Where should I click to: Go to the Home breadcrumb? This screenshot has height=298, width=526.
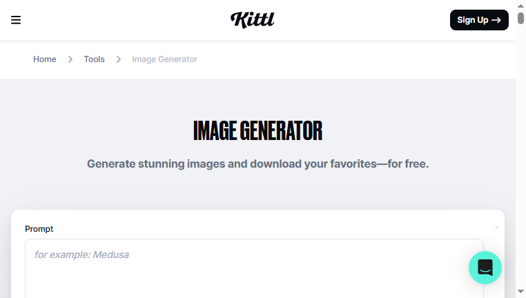click(45, 59)
